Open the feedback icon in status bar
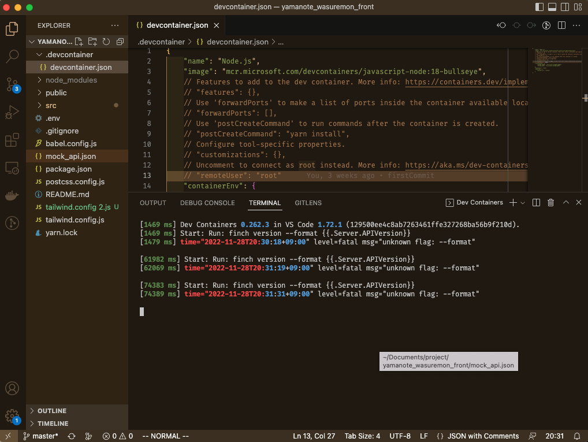 (532, 436)
